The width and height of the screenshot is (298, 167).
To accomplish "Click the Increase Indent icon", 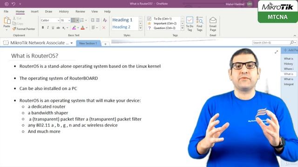I will click(98, 20).
